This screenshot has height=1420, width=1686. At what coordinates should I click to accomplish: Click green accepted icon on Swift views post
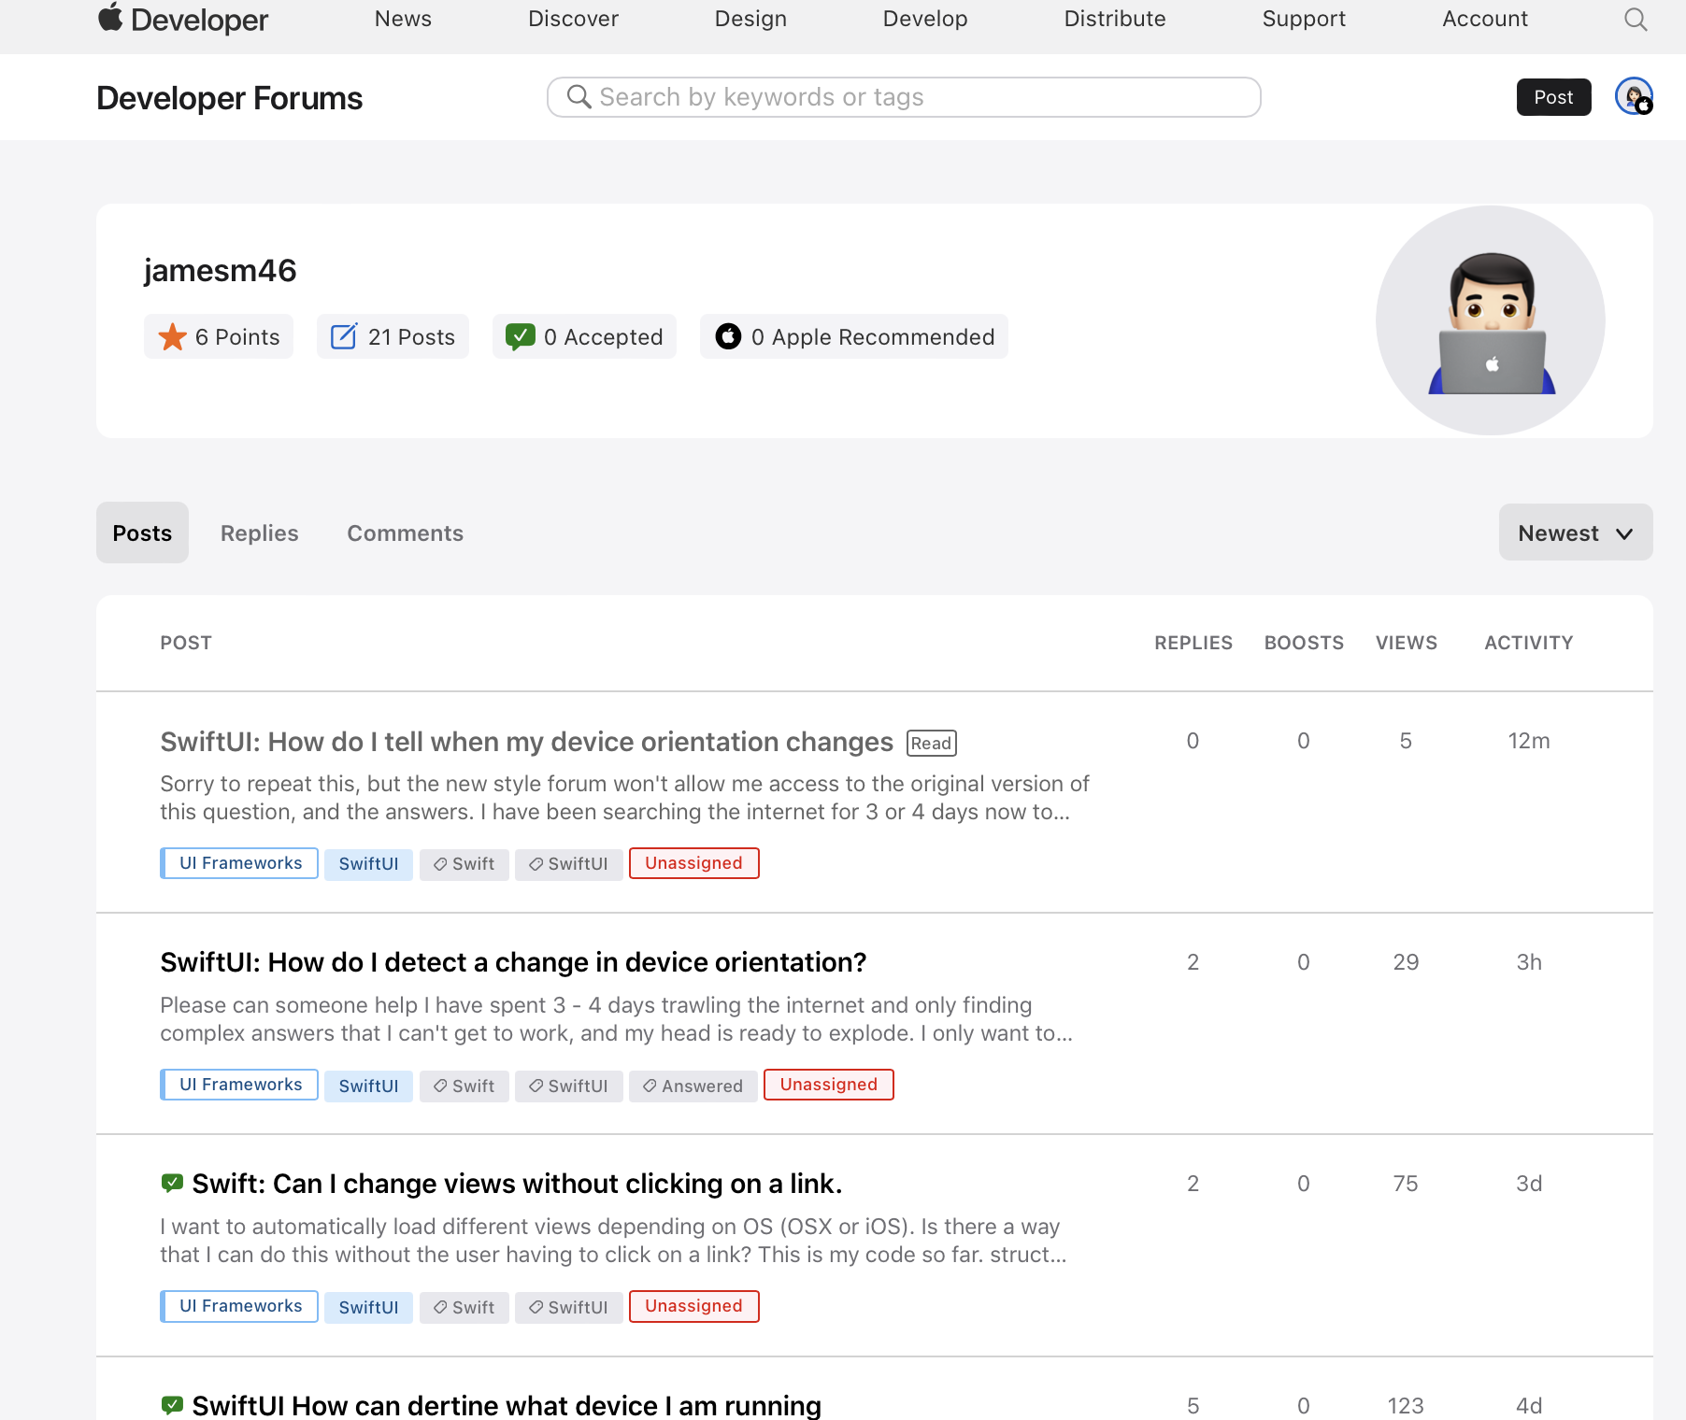point(172,1184)
